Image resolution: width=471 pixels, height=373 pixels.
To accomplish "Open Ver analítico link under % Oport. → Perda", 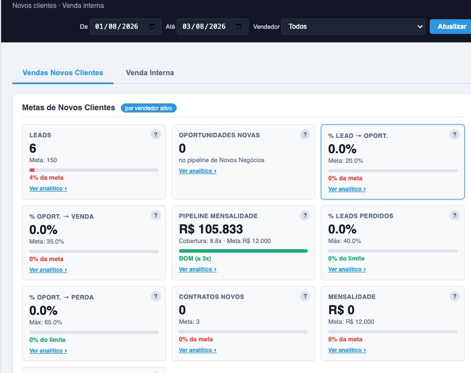I will coord(48,351).
